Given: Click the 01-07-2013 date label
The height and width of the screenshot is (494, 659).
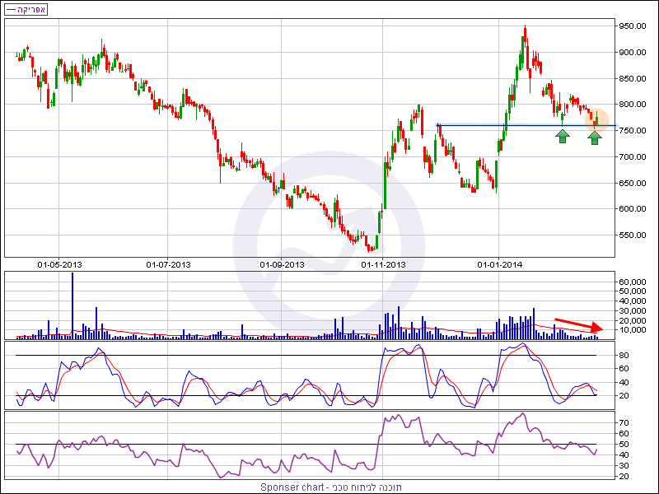Looking at the screenshot, I should click(x=169, y=264).
